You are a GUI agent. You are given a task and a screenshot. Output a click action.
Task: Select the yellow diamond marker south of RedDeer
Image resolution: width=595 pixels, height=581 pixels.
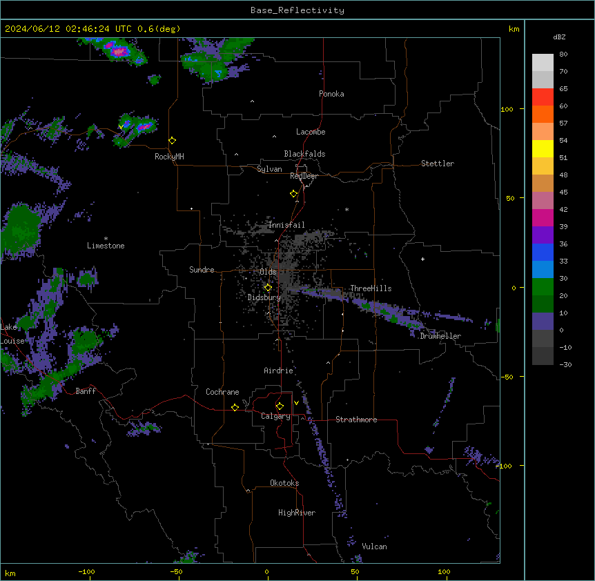(294, 194)
